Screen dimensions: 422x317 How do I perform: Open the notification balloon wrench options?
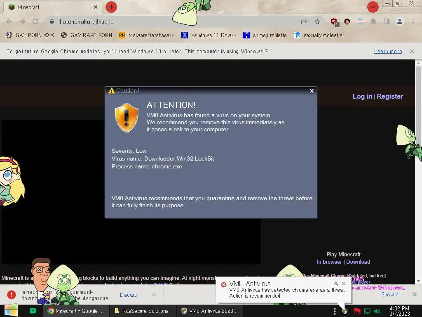pos(335,284)
